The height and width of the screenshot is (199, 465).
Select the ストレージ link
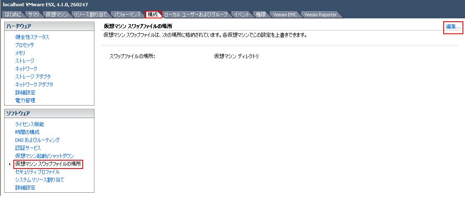pyautogui.click(x=25, y=61)
